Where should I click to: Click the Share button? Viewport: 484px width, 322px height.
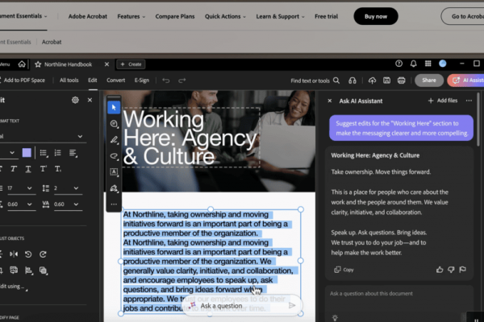pyautogui.click(x=429, y=80)
